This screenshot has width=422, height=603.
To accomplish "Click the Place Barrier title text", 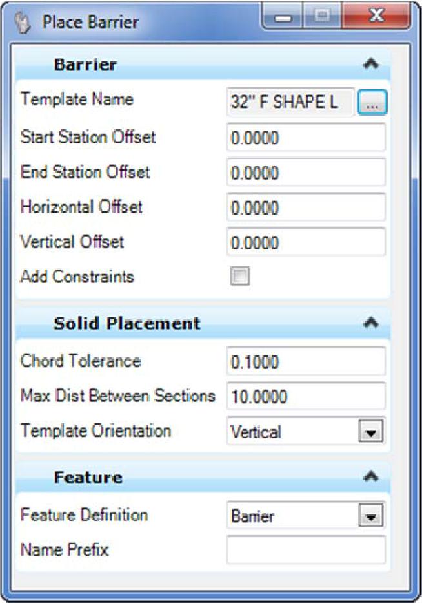I will click(x=90, y=22).
